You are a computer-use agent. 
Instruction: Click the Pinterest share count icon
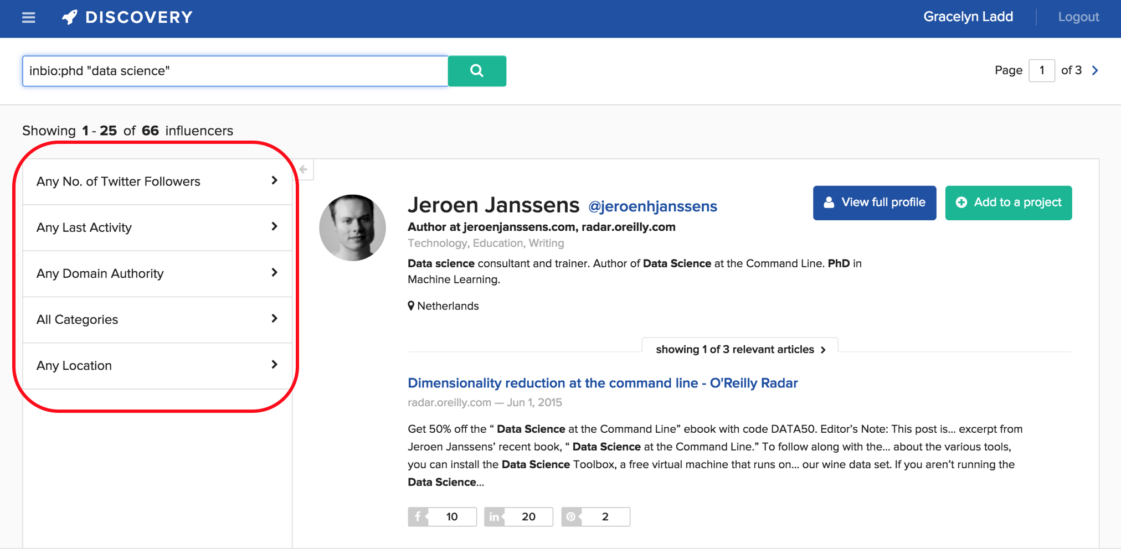pos(571,516)
